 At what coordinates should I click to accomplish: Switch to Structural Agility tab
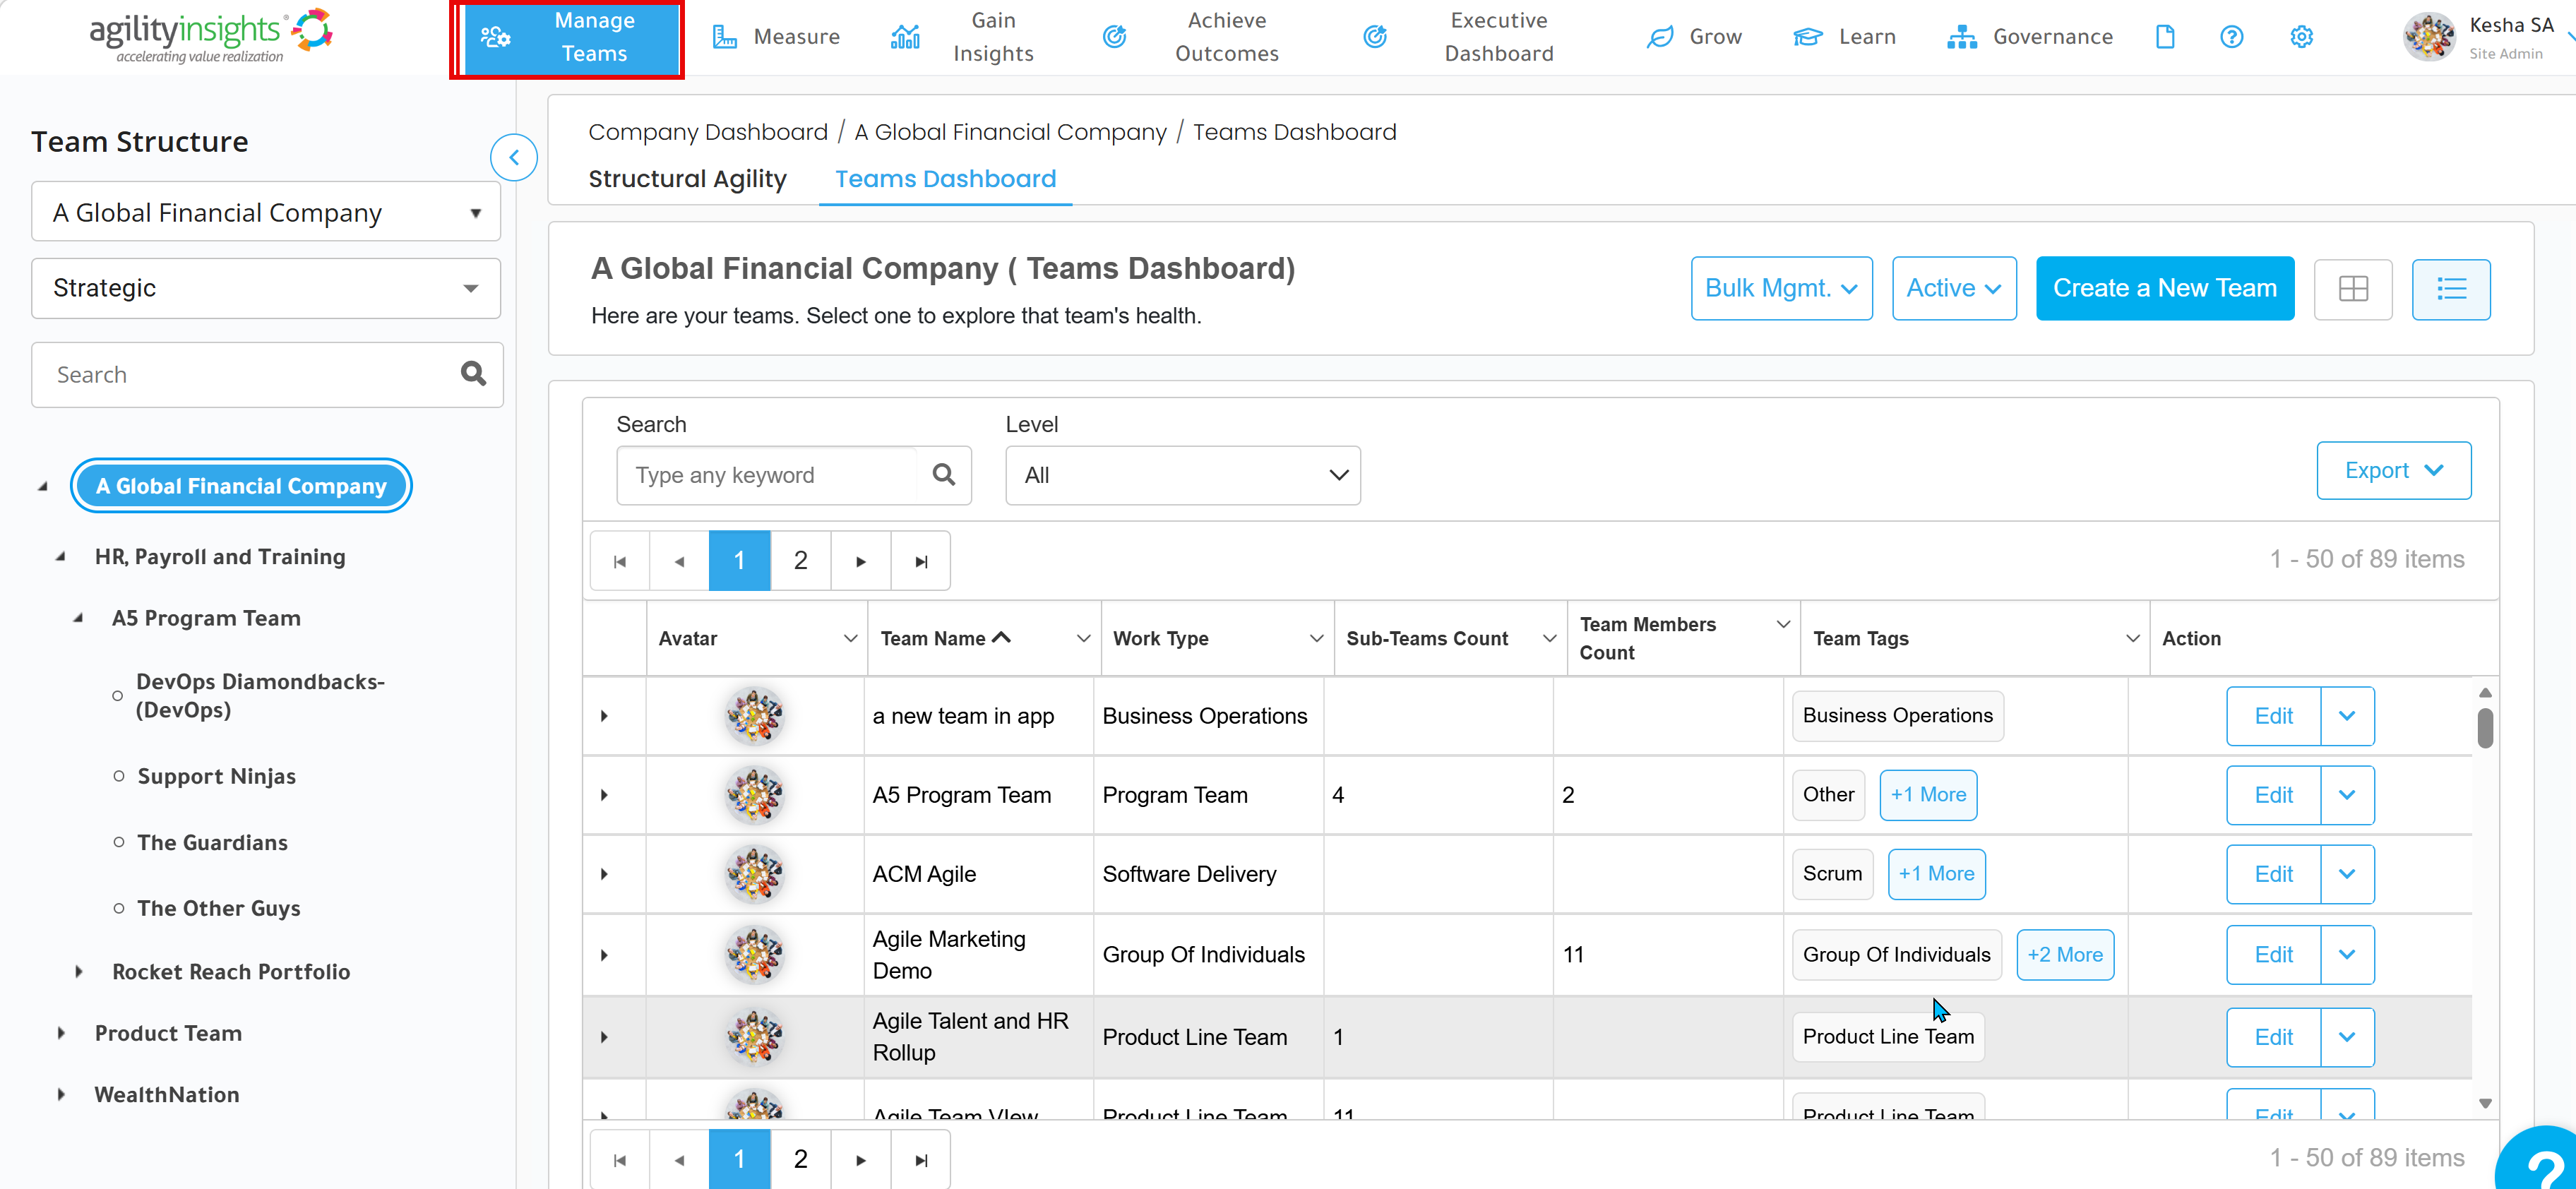tap(687, 179)
